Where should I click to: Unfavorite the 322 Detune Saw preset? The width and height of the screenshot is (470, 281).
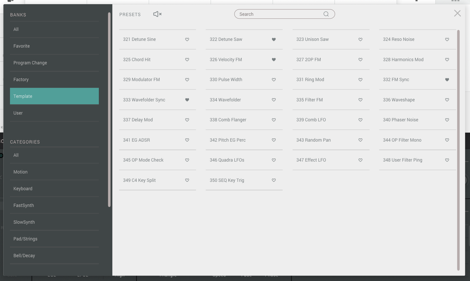[x=274, y=40]
